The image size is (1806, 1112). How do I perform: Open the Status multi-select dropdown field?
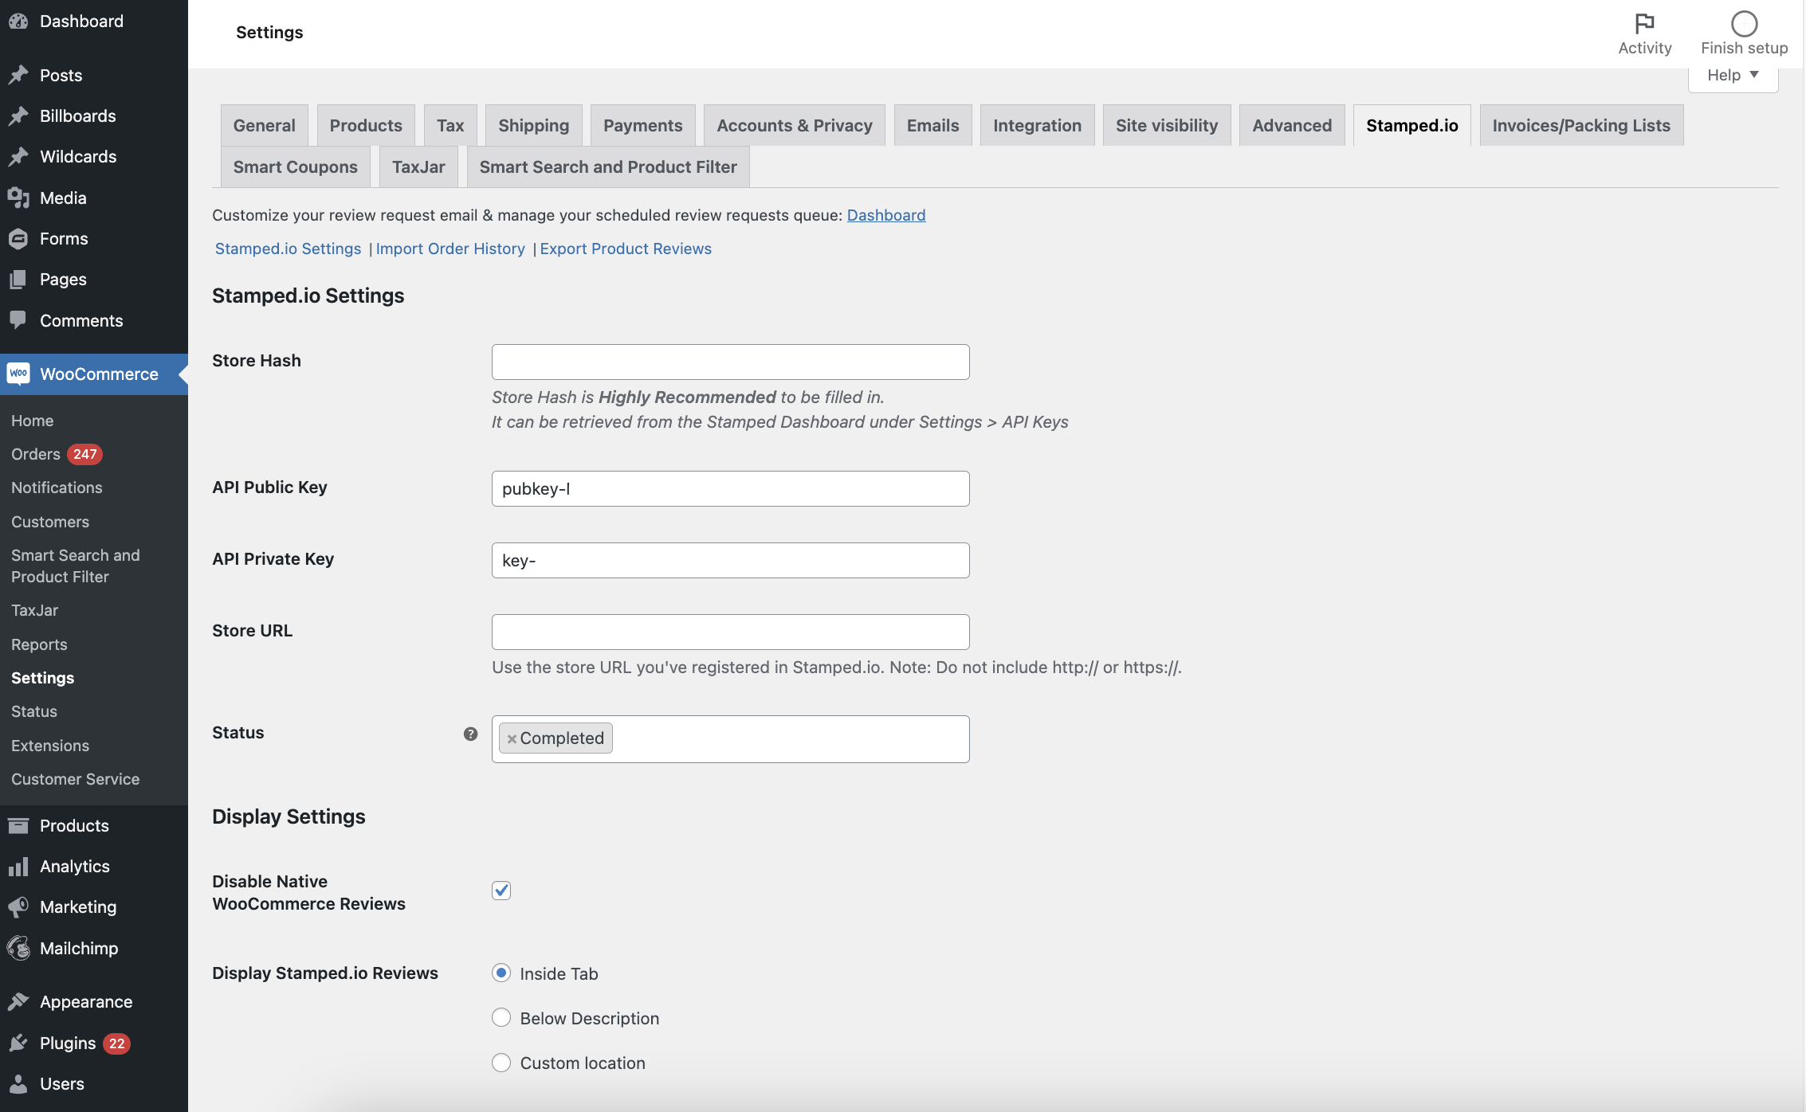789,739
